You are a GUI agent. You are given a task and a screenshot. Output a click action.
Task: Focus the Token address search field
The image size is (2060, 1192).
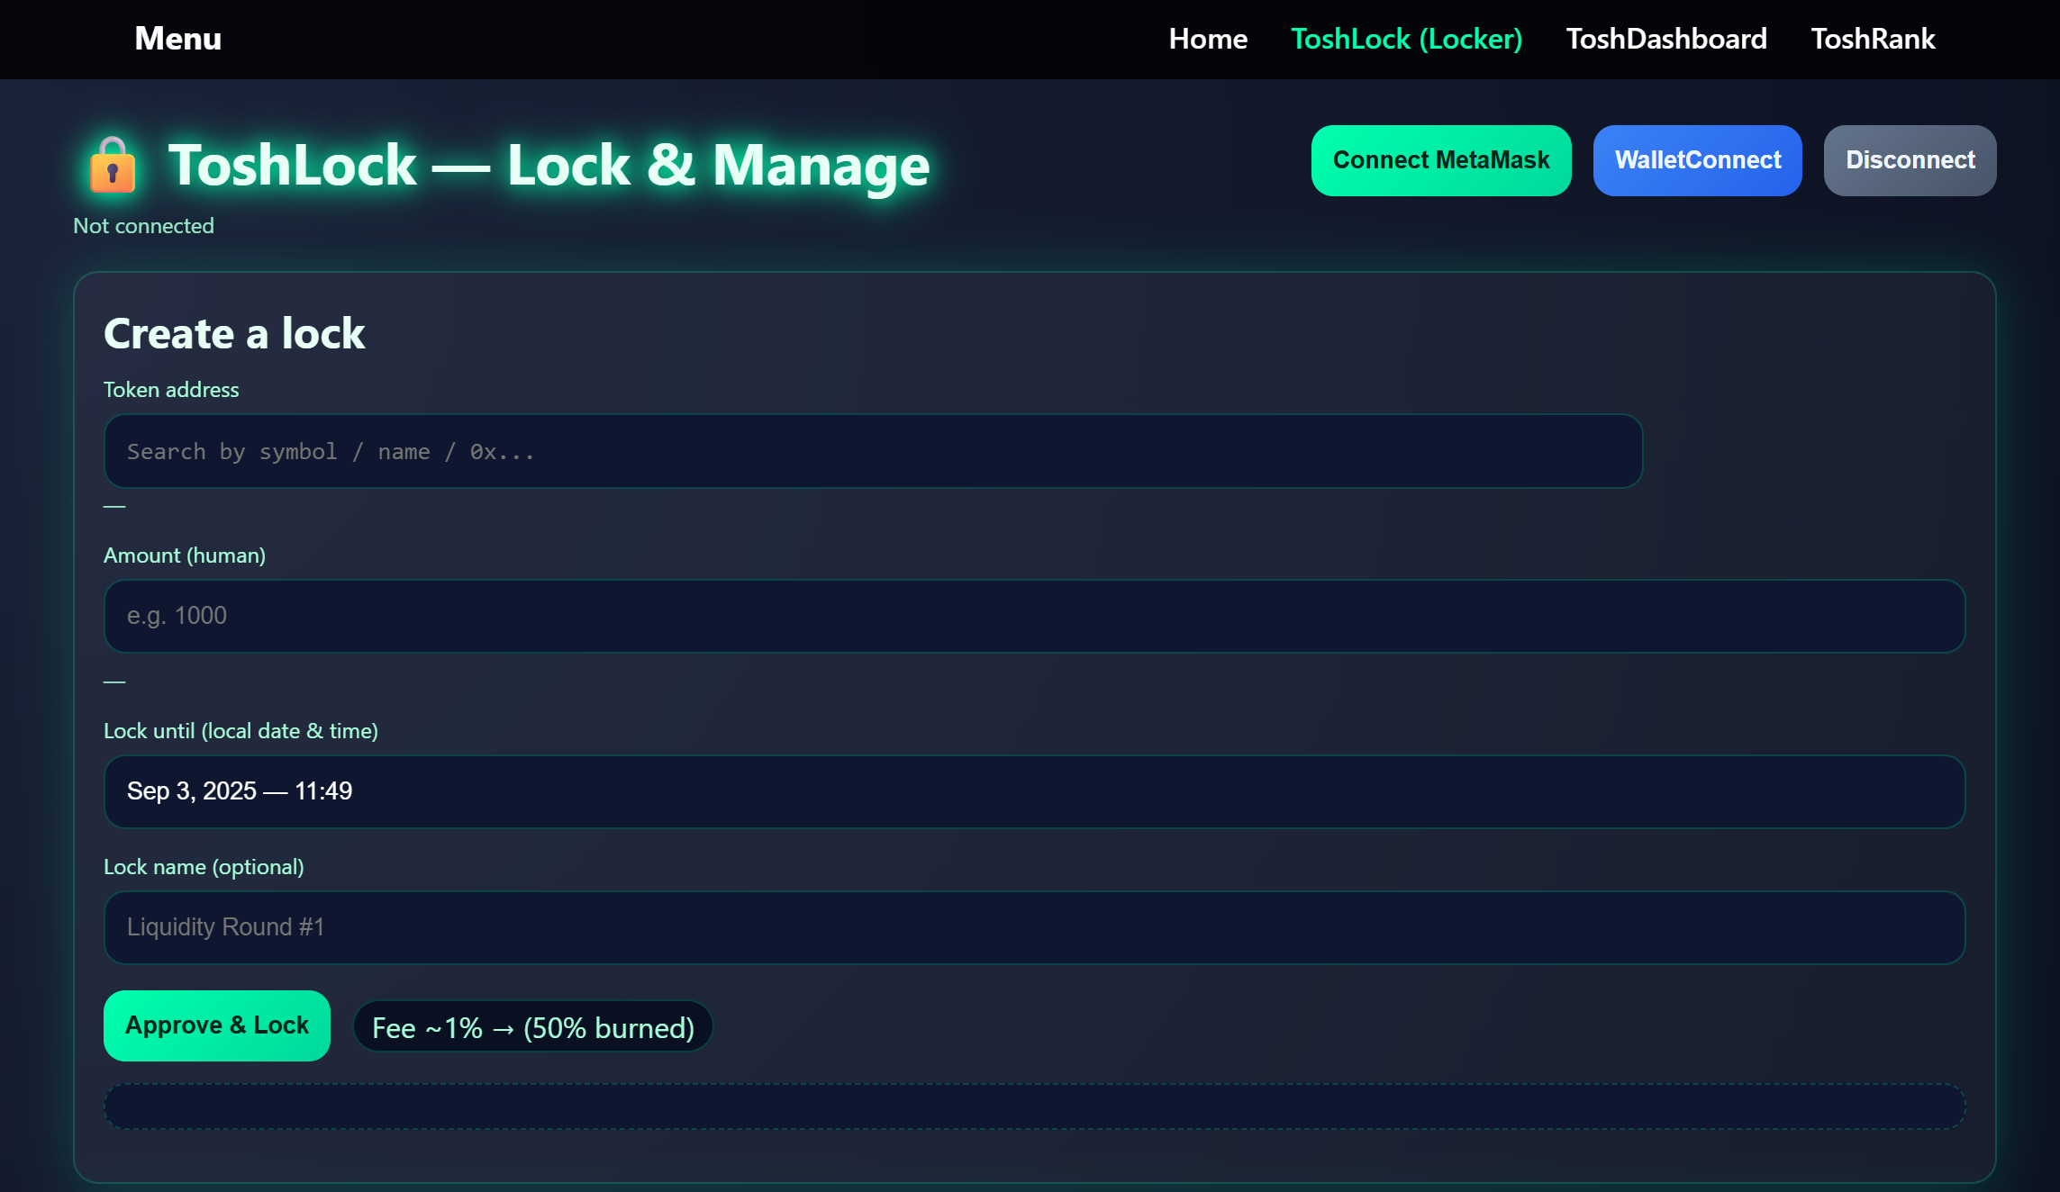click(x=873, y=451)
